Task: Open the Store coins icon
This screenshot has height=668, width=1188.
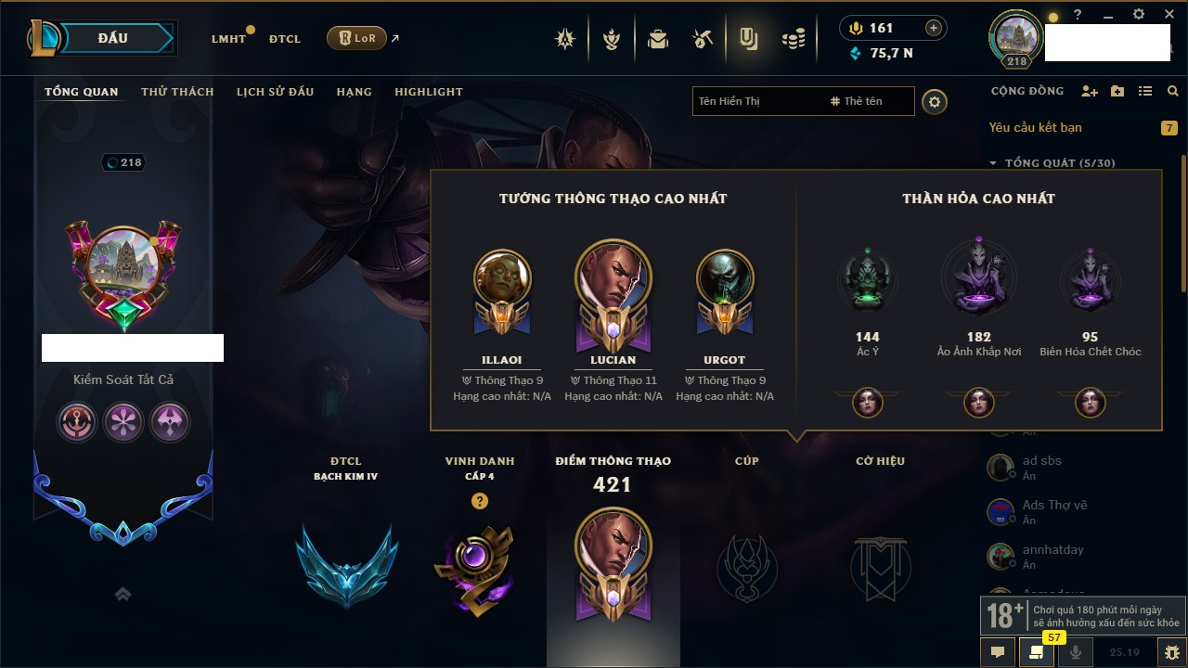Action: click(793, 39)
